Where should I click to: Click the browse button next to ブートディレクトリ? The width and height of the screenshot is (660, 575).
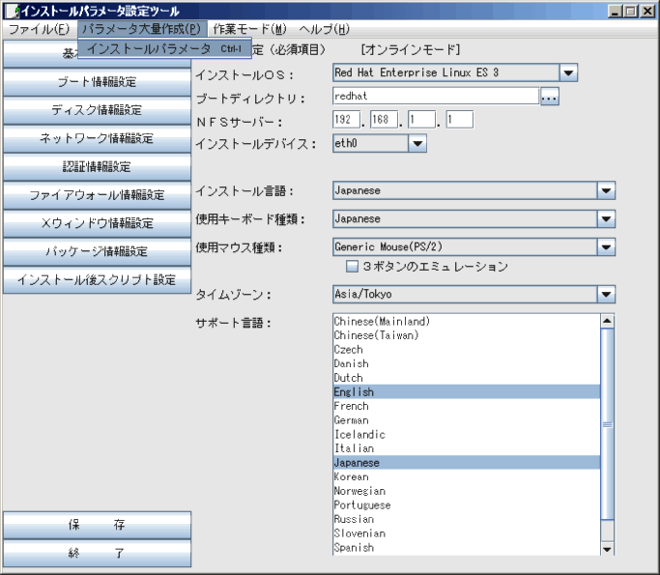pyautogui.click(x=549, y=97)
